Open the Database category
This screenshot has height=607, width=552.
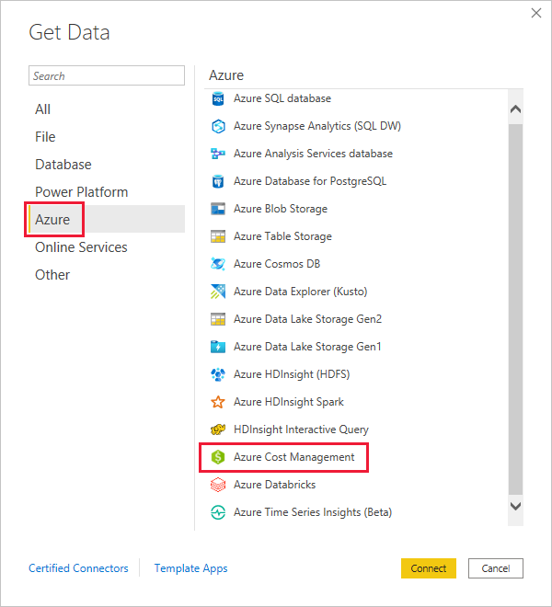[x=63, y=165]
